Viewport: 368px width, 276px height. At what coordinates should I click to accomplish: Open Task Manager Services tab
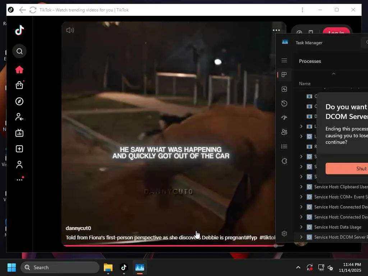click(284, 161)
